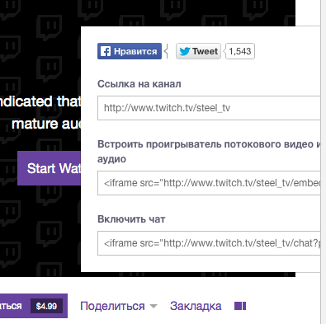Select the embed player iframe code field

coord(209,183)
